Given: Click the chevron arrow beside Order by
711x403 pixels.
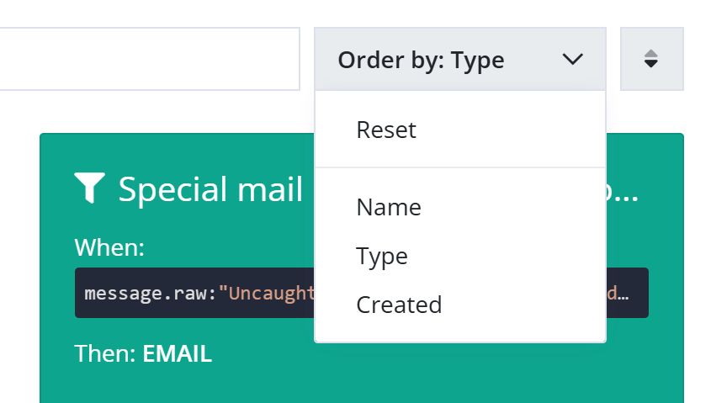Looking at the screenshot, I should pyautogui.click(x=572, y=60).
